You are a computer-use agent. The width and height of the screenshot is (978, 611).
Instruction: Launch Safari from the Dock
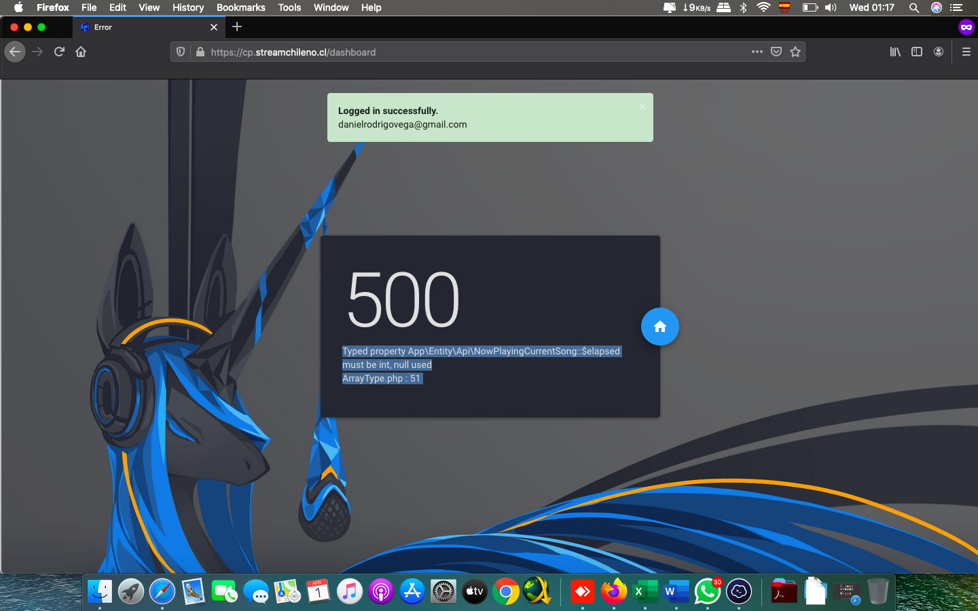pyautogui.click(x=162, y=591)
